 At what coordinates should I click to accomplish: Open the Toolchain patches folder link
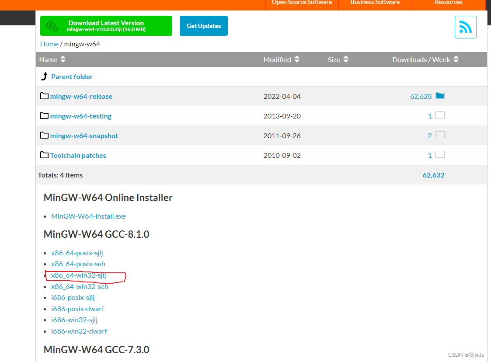[x=78, y=155]
